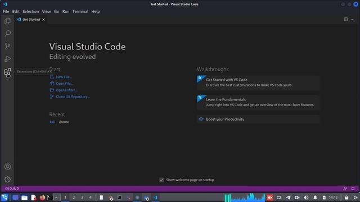Open the Run and Debug view

(x=7, y=59)
